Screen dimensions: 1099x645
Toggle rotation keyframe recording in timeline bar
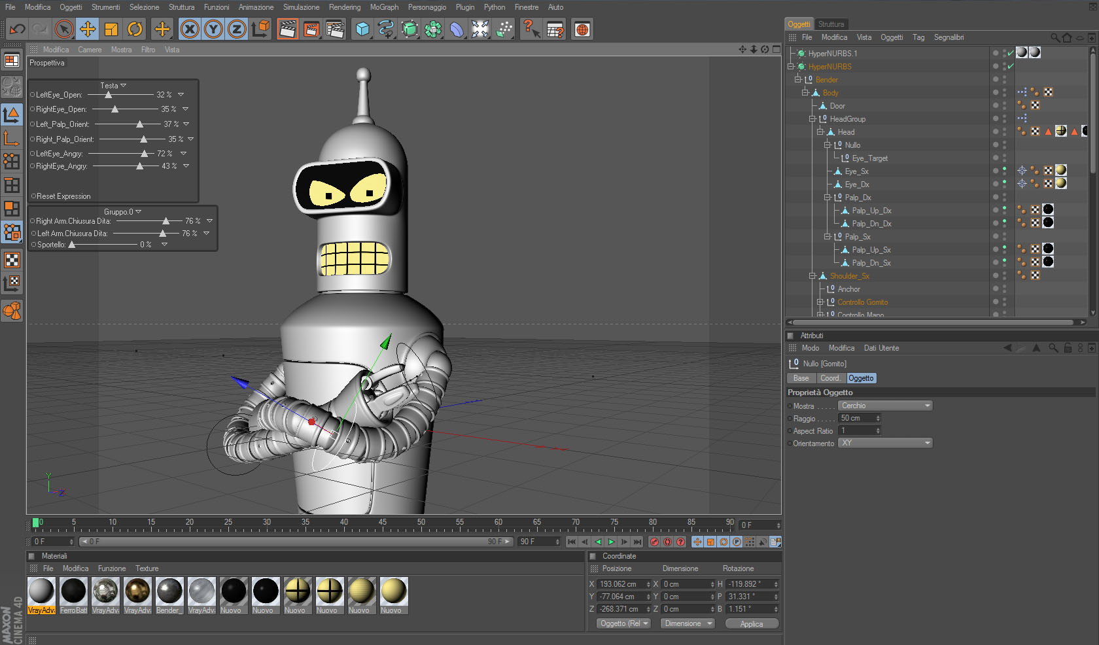[x=724, y=542]
